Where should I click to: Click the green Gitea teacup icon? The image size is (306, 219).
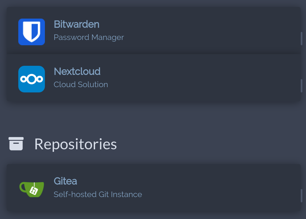point(32,189)
